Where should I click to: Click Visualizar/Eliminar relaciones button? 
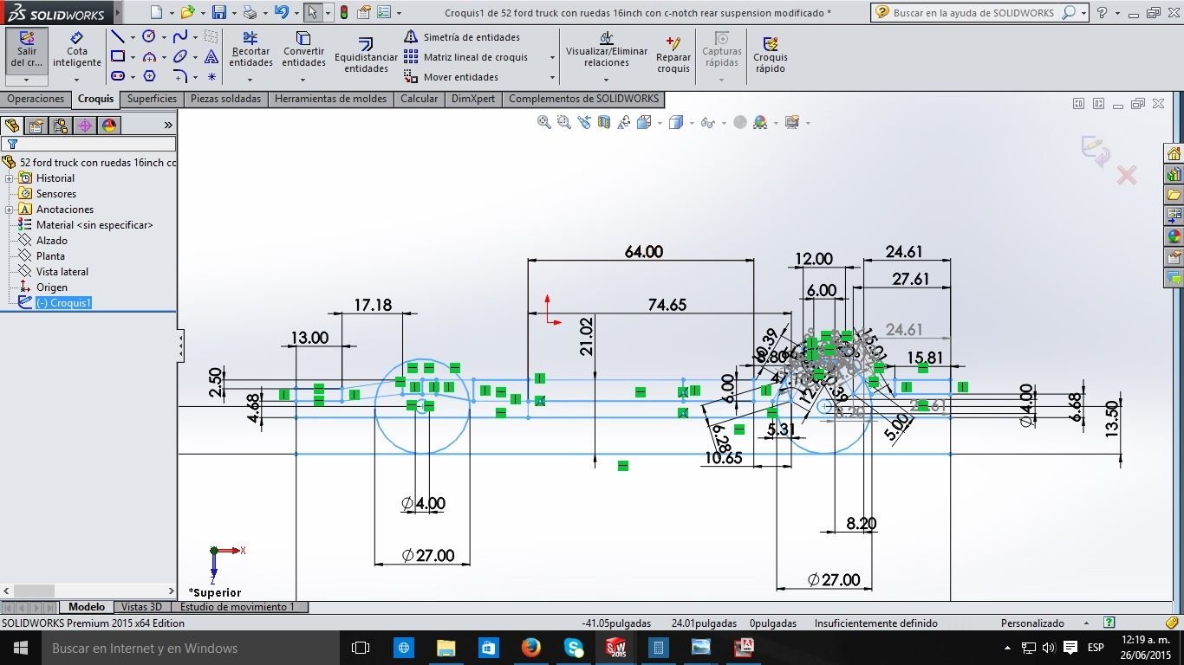[606, 50]
